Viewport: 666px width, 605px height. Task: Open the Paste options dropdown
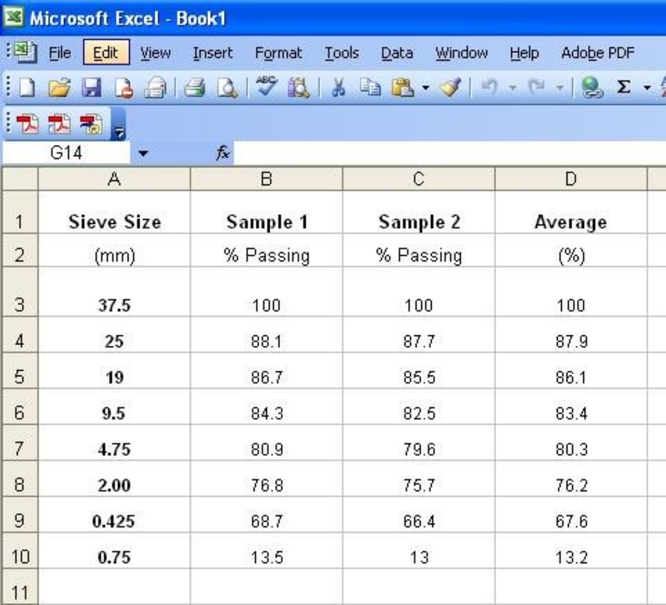424,87
